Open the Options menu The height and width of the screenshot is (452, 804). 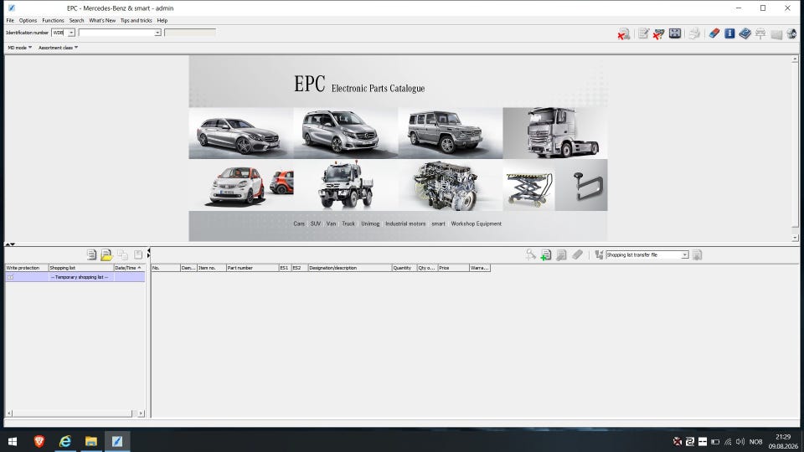(28, 20)
